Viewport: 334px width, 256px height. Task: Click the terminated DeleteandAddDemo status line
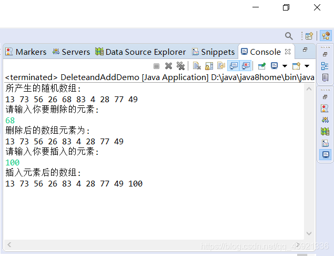click(160, 77)
